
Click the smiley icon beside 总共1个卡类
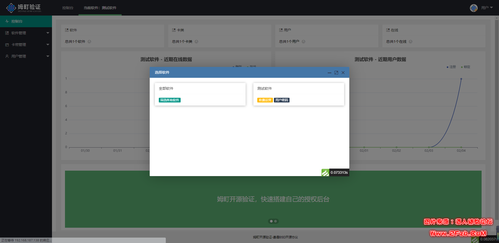point(197,41)
